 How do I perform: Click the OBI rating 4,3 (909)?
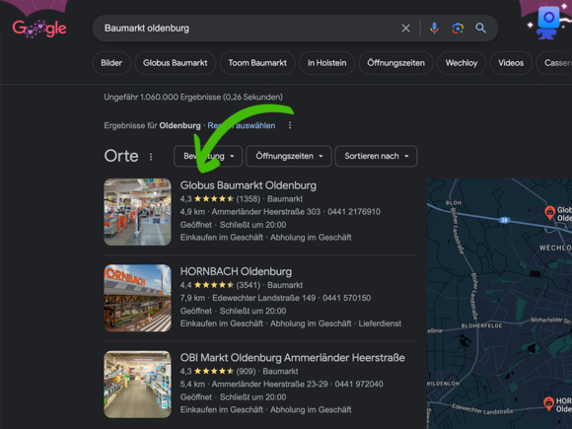(x=218, y=371)
